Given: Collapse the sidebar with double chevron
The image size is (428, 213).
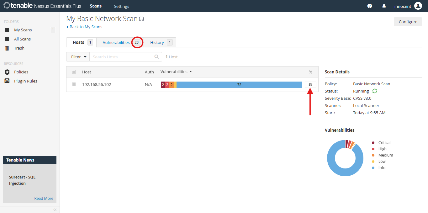Looking at the screenshot, I should 55,210.
